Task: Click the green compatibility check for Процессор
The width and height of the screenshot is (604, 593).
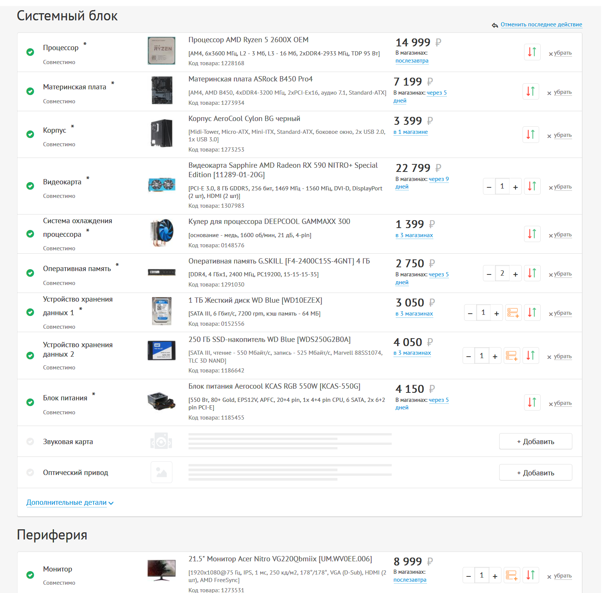Action: coord(30,52)
